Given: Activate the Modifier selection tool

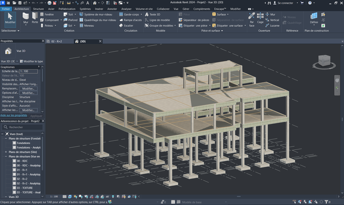Looking at the screenshot, I should coord(10,19).
